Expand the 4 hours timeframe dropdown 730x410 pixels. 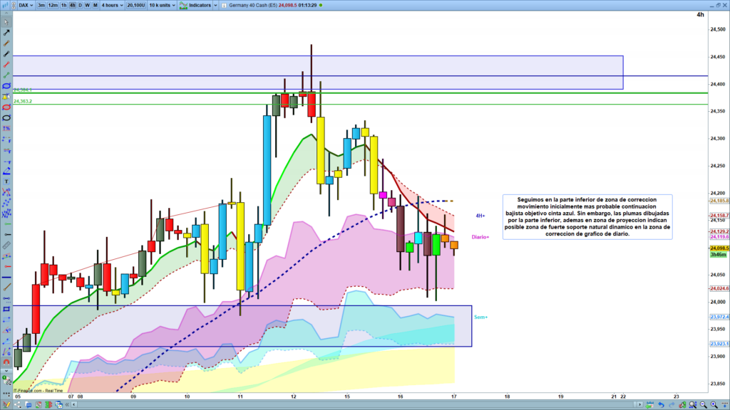[x=110, y=5]
